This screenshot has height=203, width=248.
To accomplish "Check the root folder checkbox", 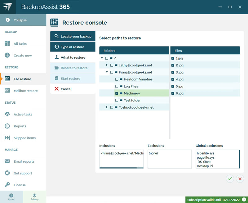I will pos(107,58).
